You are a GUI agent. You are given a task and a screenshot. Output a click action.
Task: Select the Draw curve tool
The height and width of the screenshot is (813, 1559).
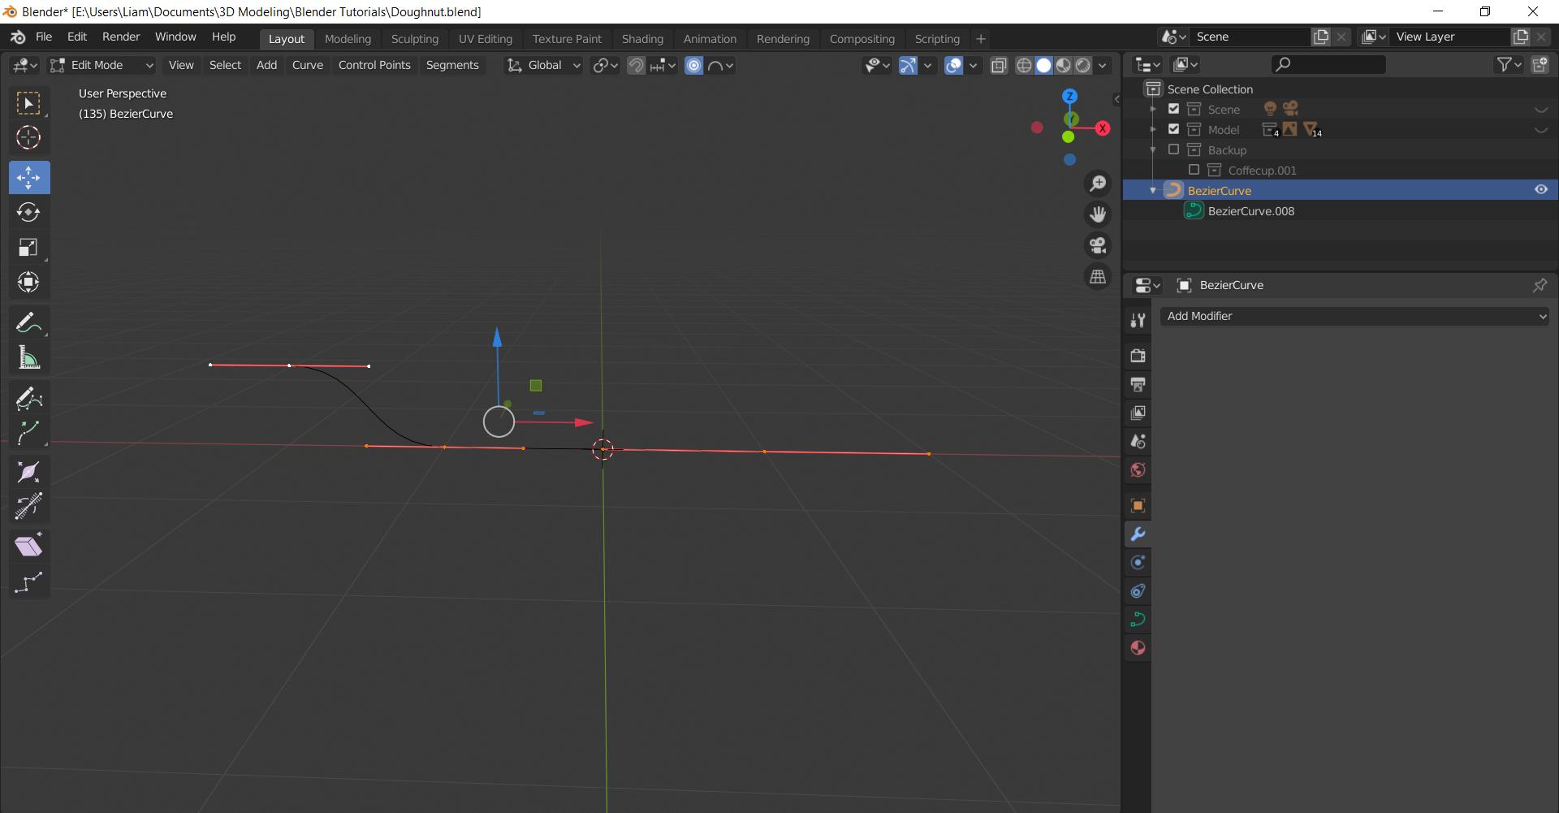pyautogui.click(x=29, y=398)
